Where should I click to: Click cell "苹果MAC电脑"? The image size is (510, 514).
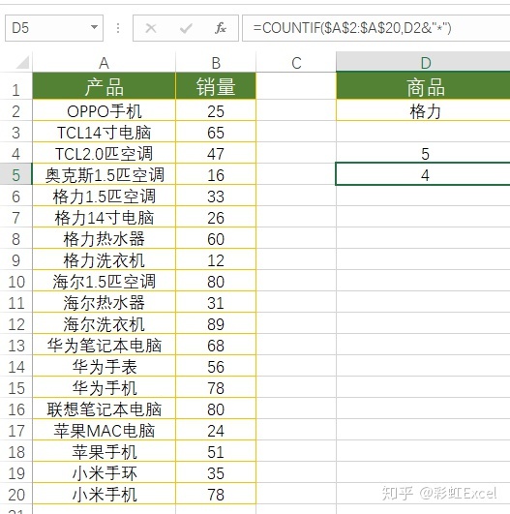[x=104, y=431]
